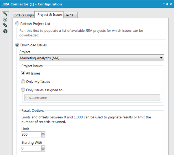Select the Download Issues radio button
Viewport: 174px width, 155px height.
click(18, 45)
